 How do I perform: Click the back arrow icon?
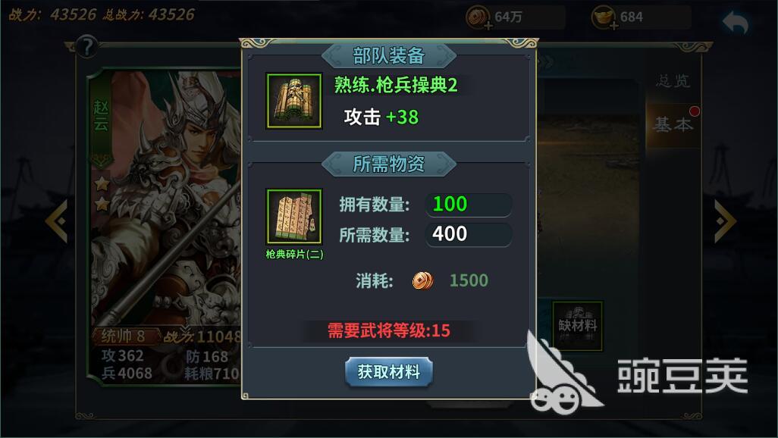click(736, 22)
